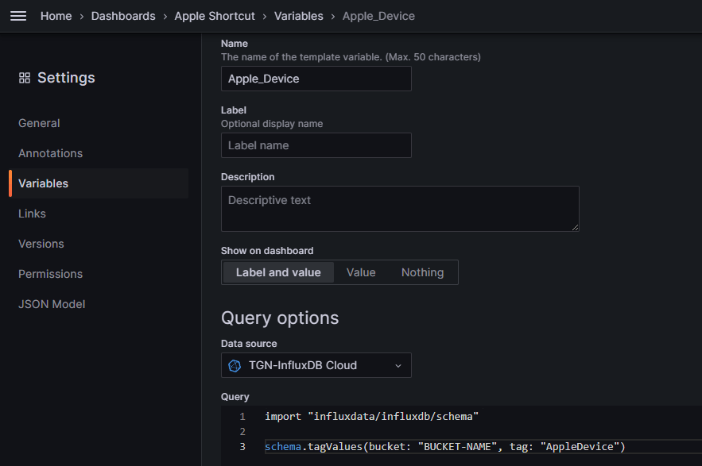Go to Home breadcrumb link
The width and height of the screenshot is (702, 466).
[x=56, y=16]
